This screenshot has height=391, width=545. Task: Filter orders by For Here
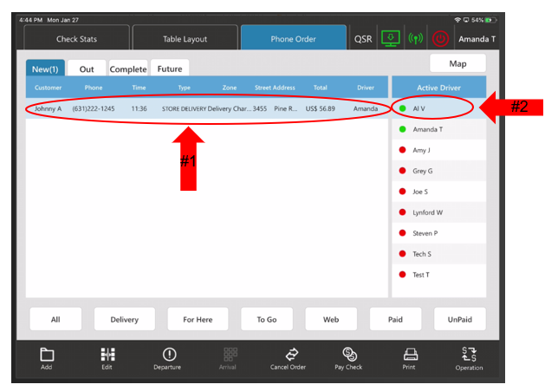click(x=198, y=319)
